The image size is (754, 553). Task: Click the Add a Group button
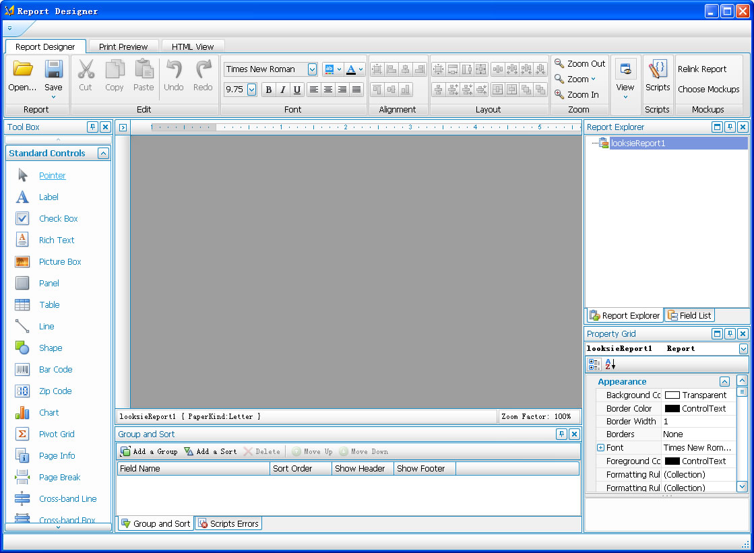tap(149, 451)
